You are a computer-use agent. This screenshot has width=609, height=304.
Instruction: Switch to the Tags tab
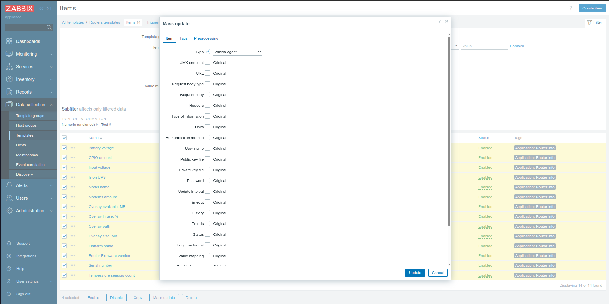[184, 38]
